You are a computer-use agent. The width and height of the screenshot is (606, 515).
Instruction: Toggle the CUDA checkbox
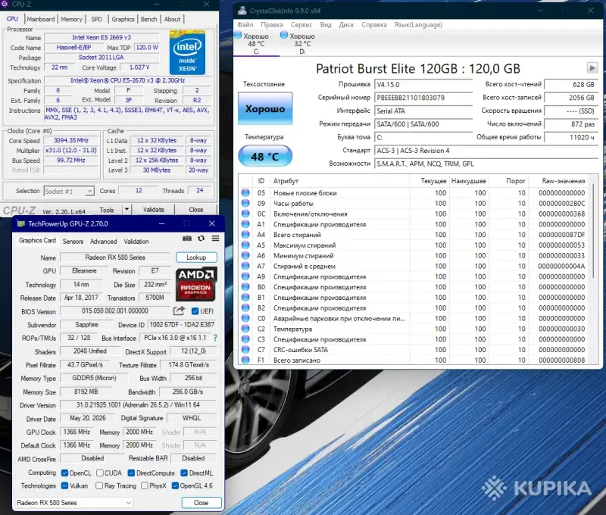[100, 473]
